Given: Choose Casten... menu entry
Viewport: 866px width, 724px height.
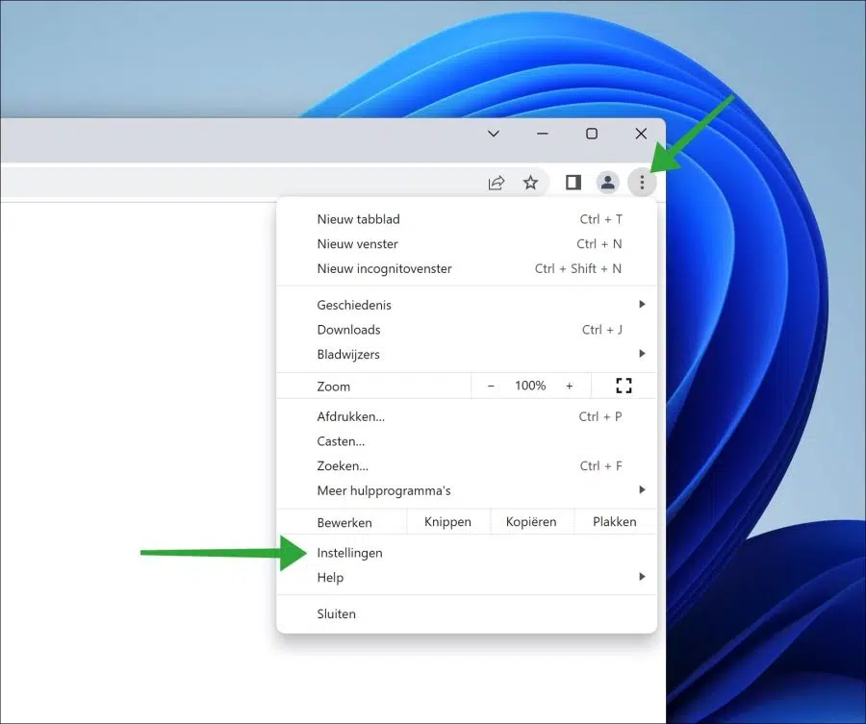Looking at the screenshot, I should point(467,441).
